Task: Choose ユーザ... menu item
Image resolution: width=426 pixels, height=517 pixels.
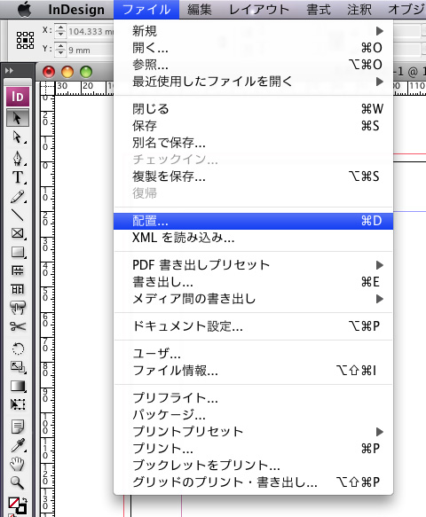Action: tap(254, 354)
